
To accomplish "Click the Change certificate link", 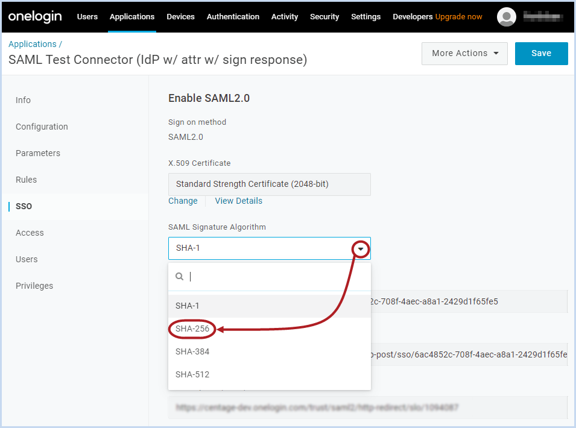I will [183, 201].
